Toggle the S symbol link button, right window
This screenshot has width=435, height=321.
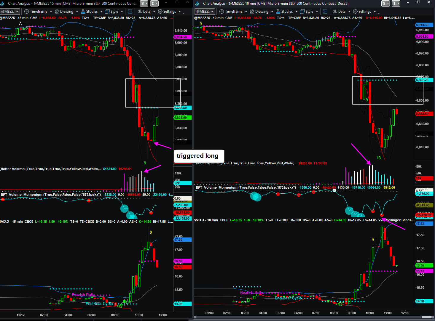[x=385, y=3]
